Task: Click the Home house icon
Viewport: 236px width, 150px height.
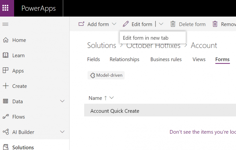Action: [x=6, y=40]
